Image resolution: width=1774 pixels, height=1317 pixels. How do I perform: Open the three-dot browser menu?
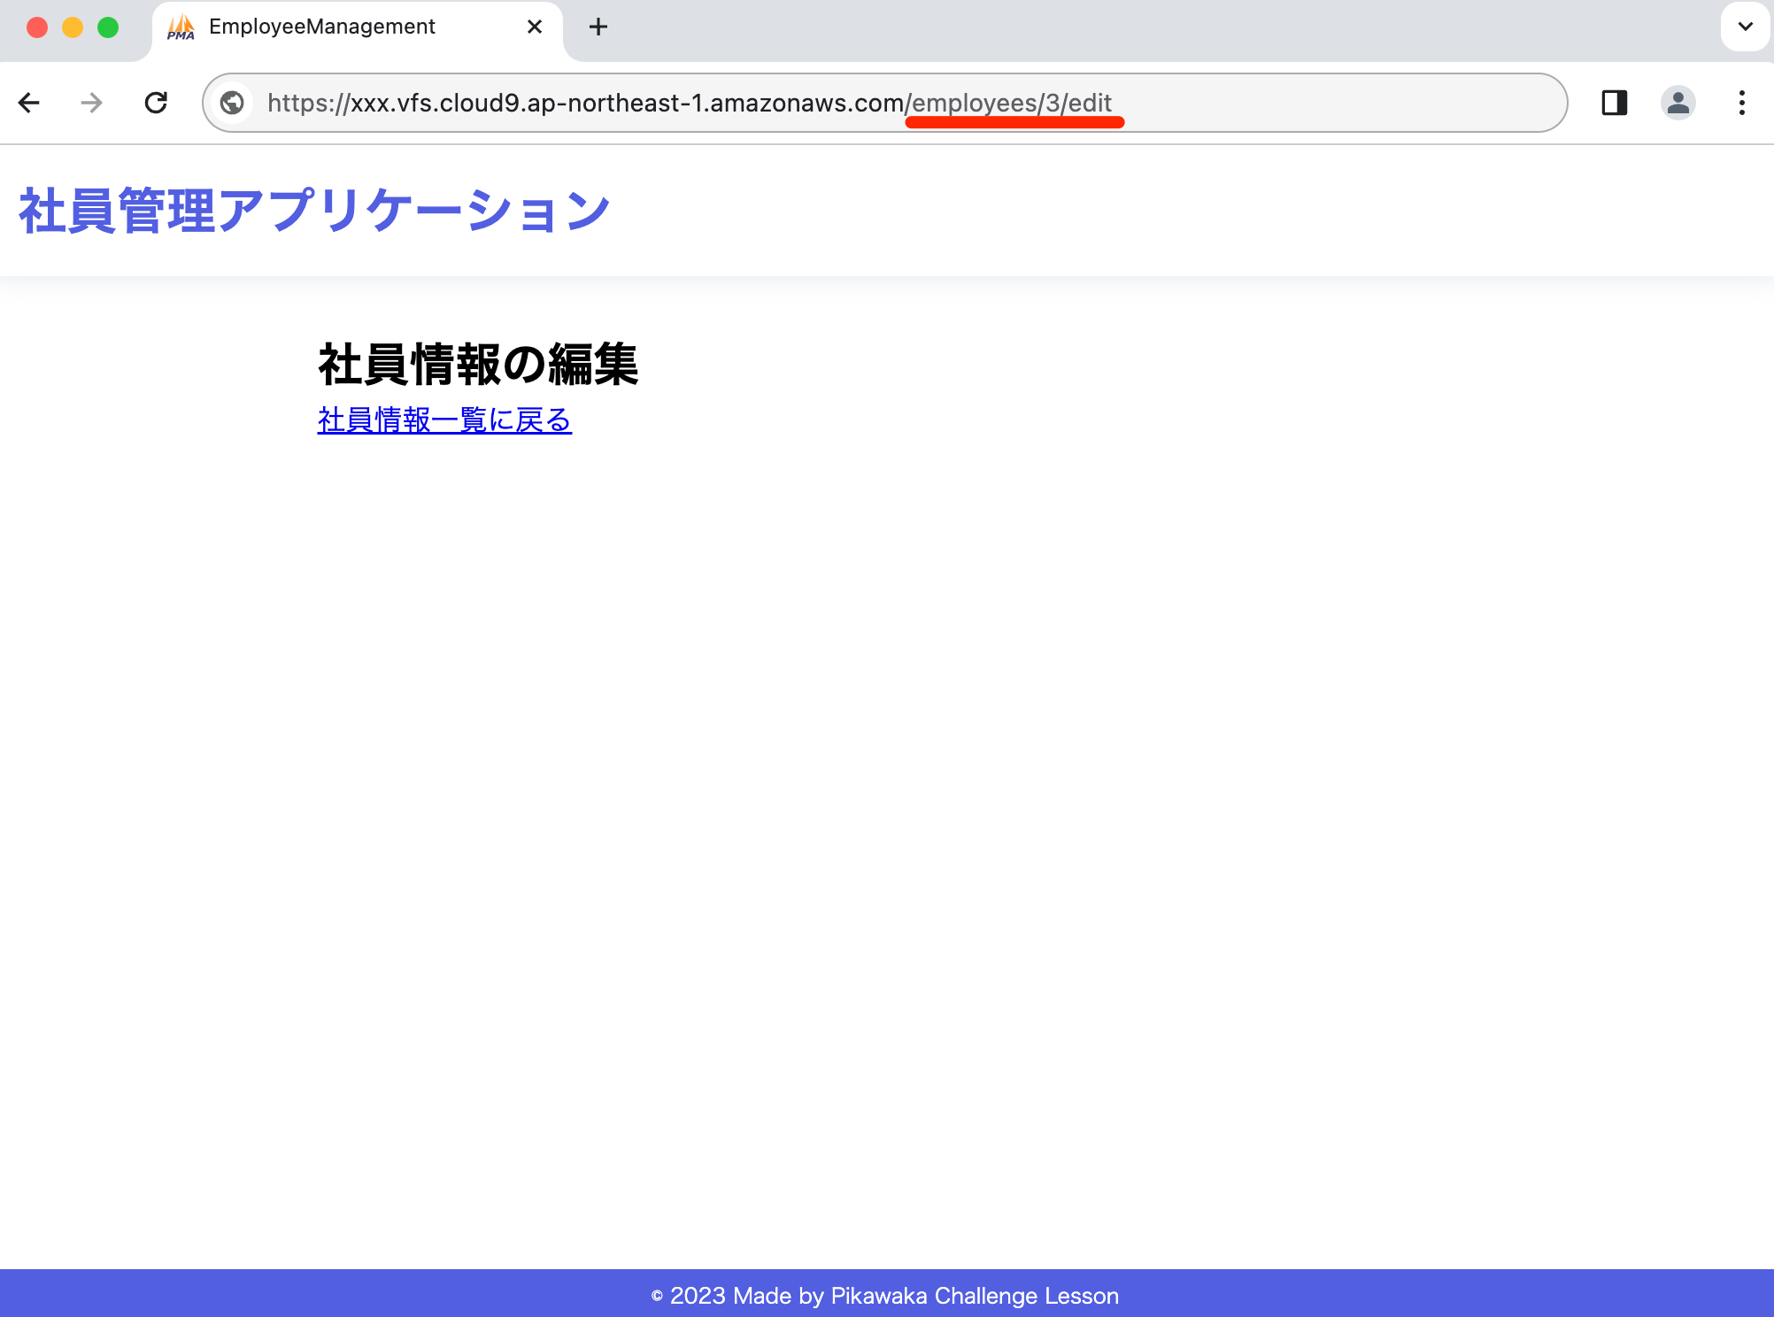point(1741,103)
